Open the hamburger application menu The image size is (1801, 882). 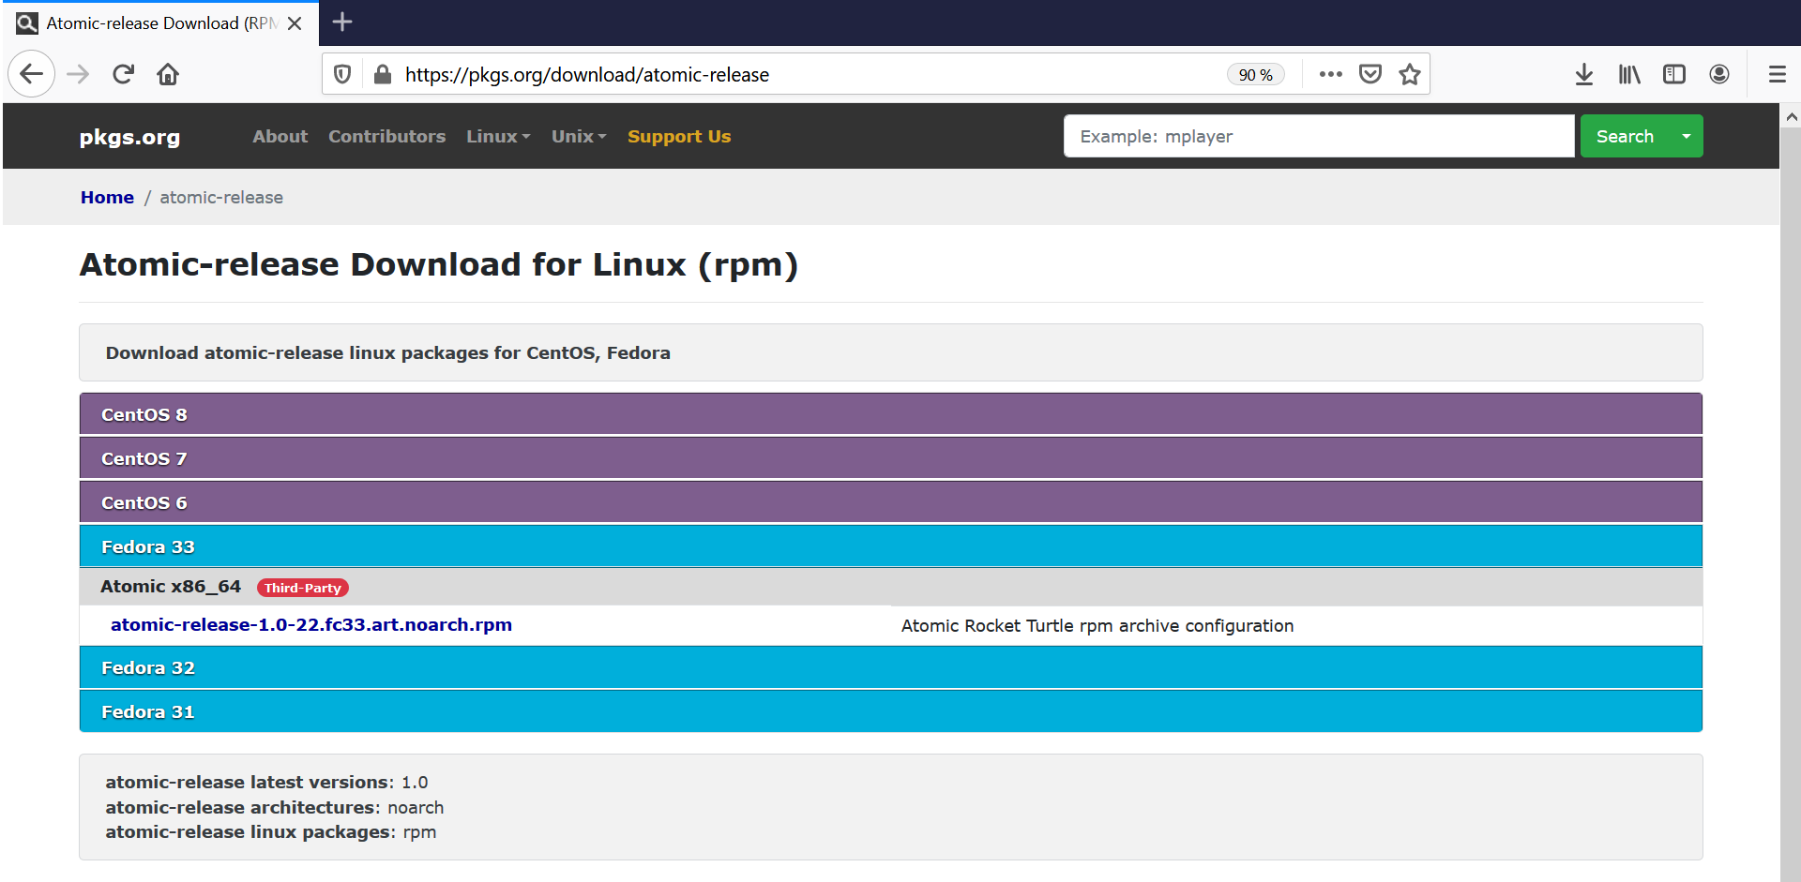[1777, 74]
